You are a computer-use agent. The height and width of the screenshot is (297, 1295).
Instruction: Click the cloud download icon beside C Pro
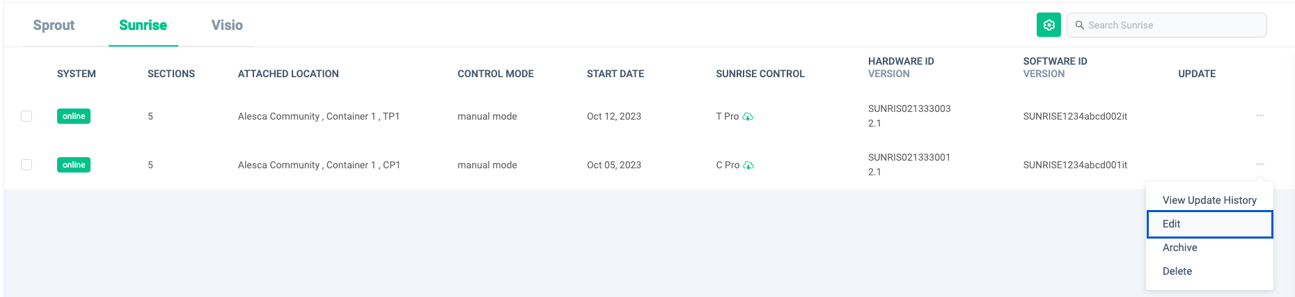[x=748, y=166]
